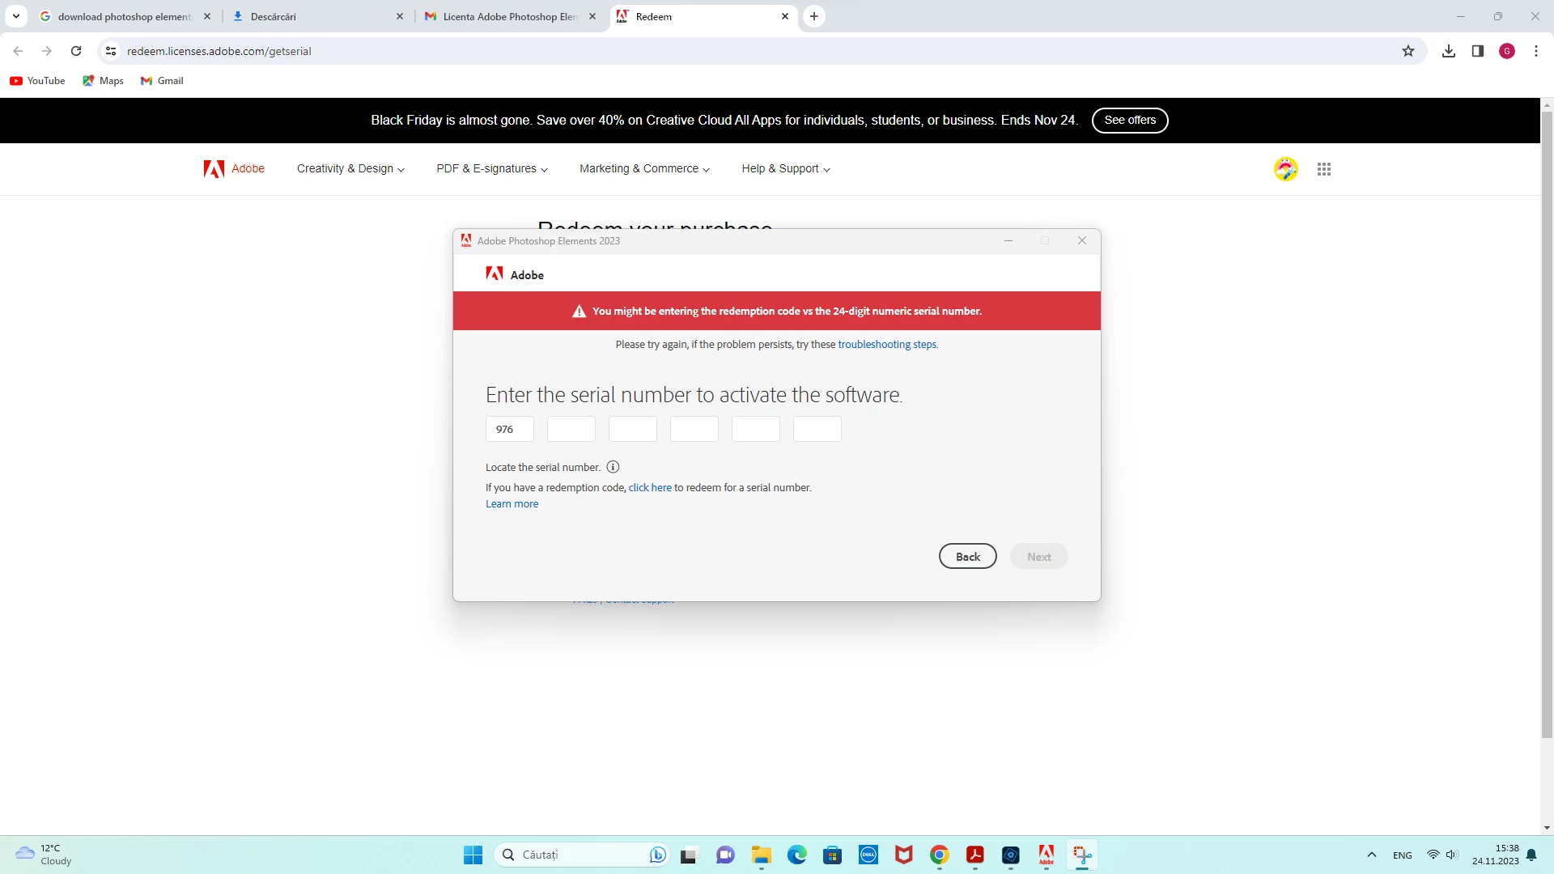Image resolution: width=1554 pixels, height=874 pixels.
Task: Open the Adobe installer icon on the taskbar
Action: [1047, 855]
